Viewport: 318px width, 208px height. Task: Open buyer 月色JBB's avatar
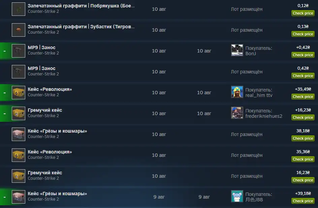(237, 196)
